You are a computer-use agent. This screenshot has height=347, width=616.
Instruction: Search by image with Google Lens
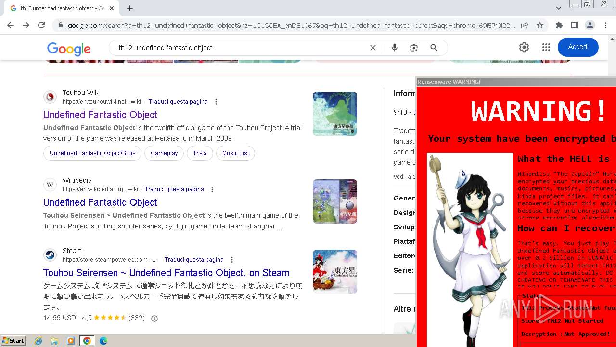(x=414, y=48)
